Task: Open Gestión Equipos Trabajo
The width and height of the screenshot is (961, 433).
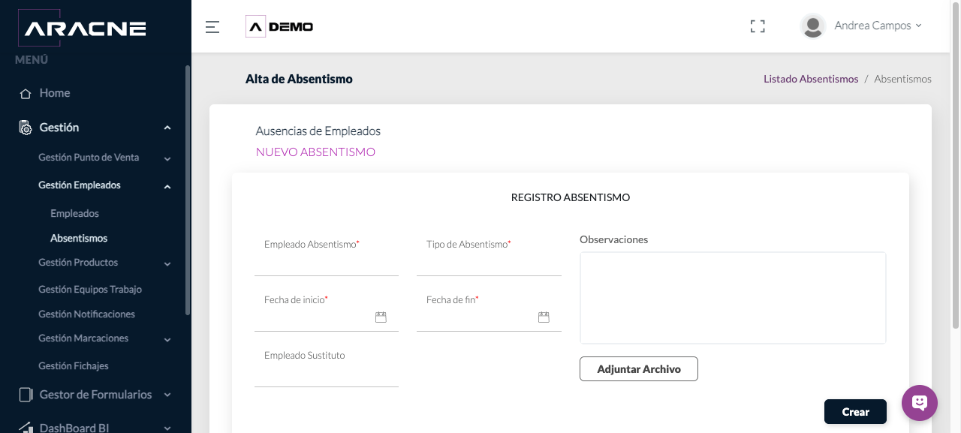Action: tap(90, 290)
